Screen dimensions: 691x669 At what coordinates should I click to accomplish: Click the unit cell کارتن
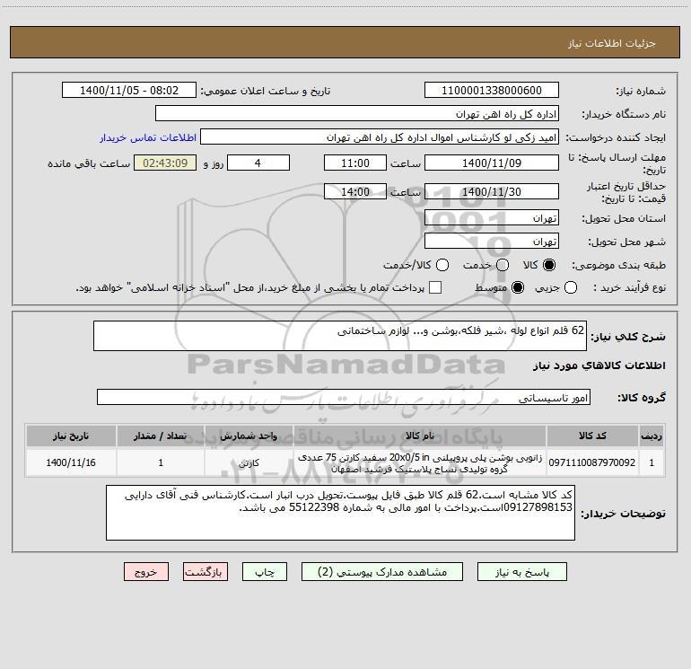(x=249, y=462)
